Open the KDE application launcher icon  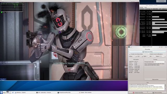1,92
